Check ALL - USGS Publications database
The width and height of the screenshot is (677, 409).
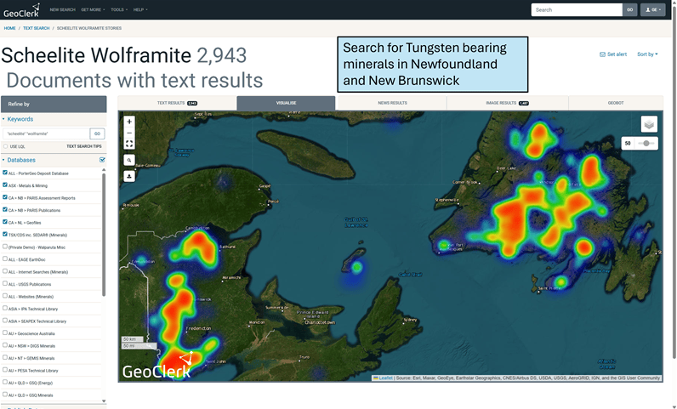click(x=5, y=284)
